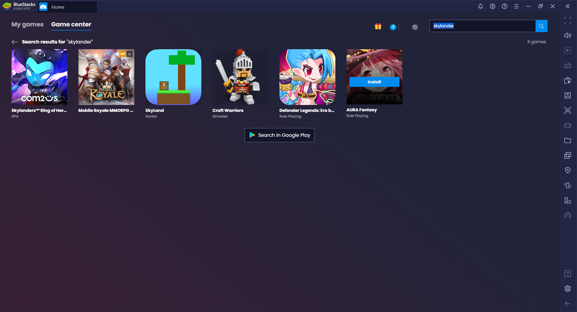Open the title bar help icon
The width and height of the screenshot is (577, 312).
point(505,6)
